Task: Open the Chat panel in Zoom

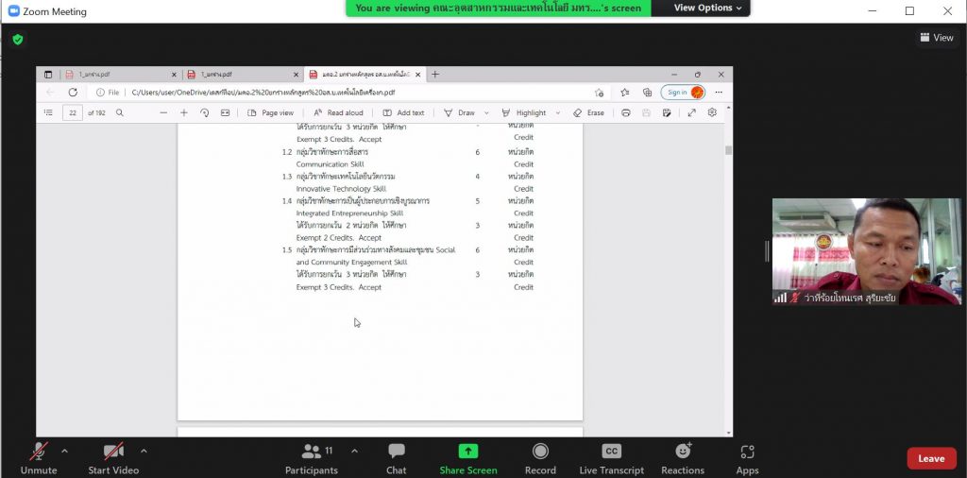Action: pyautogui.click(x=396, y=458)
